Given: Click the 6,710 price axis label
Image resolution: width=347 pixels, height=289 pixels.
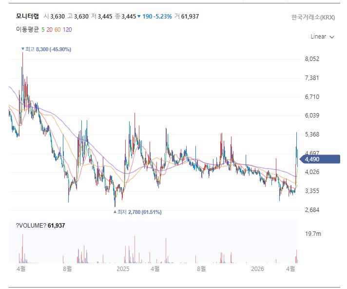Looking at the screenshot, I should (312, 96).
